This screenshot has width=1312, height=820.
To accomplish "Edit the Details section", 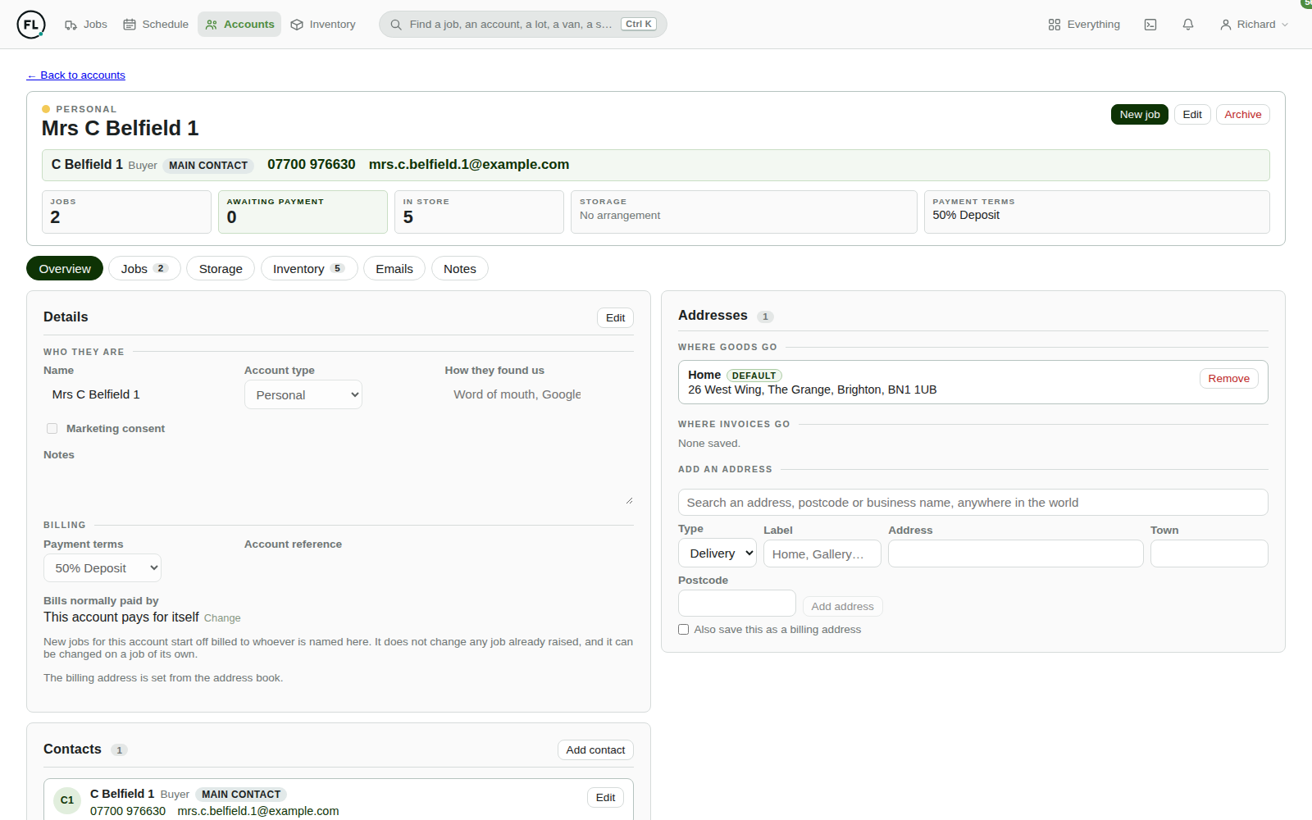I will [615, 318].
